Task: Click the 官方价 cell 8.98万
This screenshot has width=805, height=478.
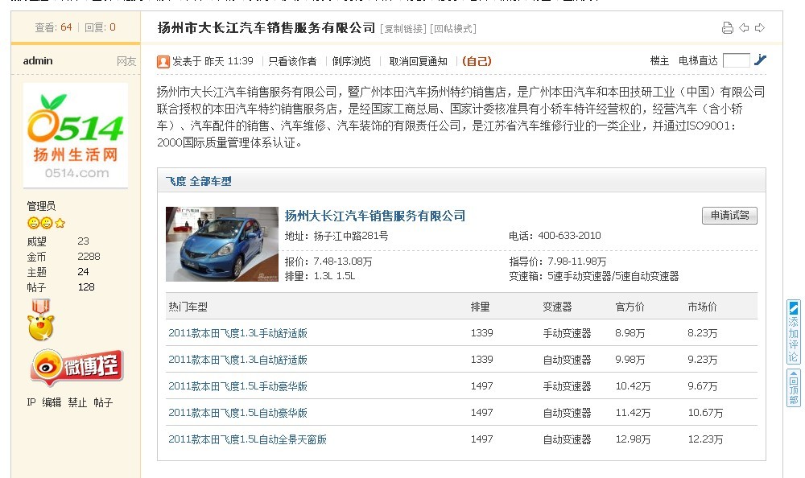Action: (630, 333)
